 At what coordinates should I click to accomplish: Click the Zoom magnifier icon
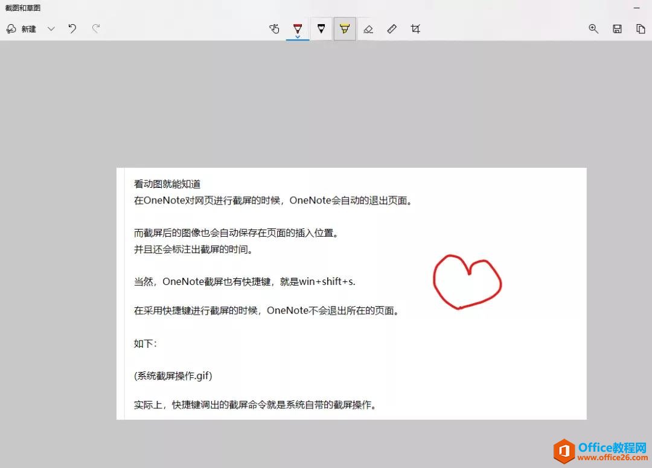point(593,28)
